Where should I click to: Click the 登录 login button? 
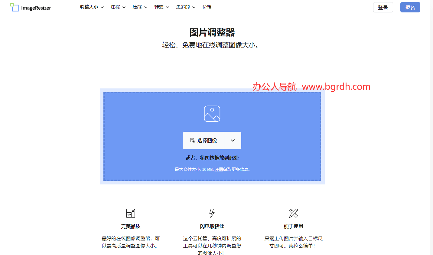[383, 7]
